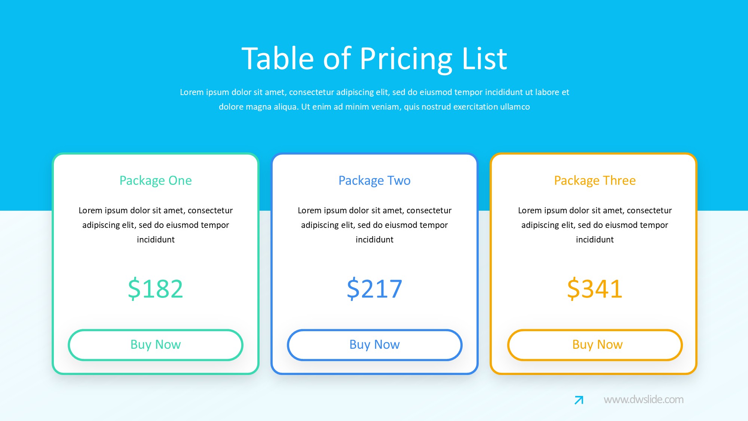This screenshot has height=421, width=748.
Task: Select the Package One heading
Action: click(x=156, y=180)
